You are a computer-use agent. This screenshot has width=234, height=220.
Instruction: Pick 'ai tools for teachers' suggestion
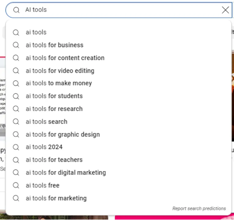click(x=54, y=160)
